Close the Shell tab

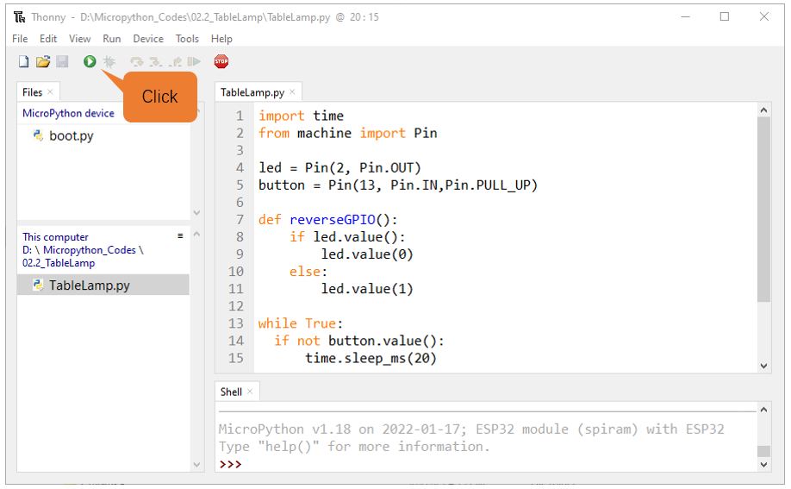(250, 392)
